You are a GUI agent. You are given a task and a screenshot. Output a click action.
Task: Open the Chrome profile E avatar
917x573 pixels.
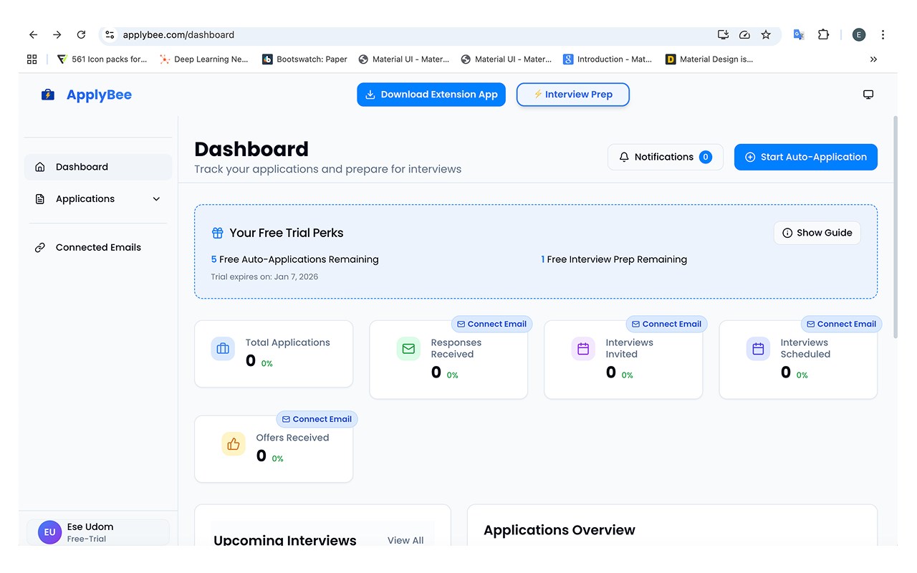point(859,34)
